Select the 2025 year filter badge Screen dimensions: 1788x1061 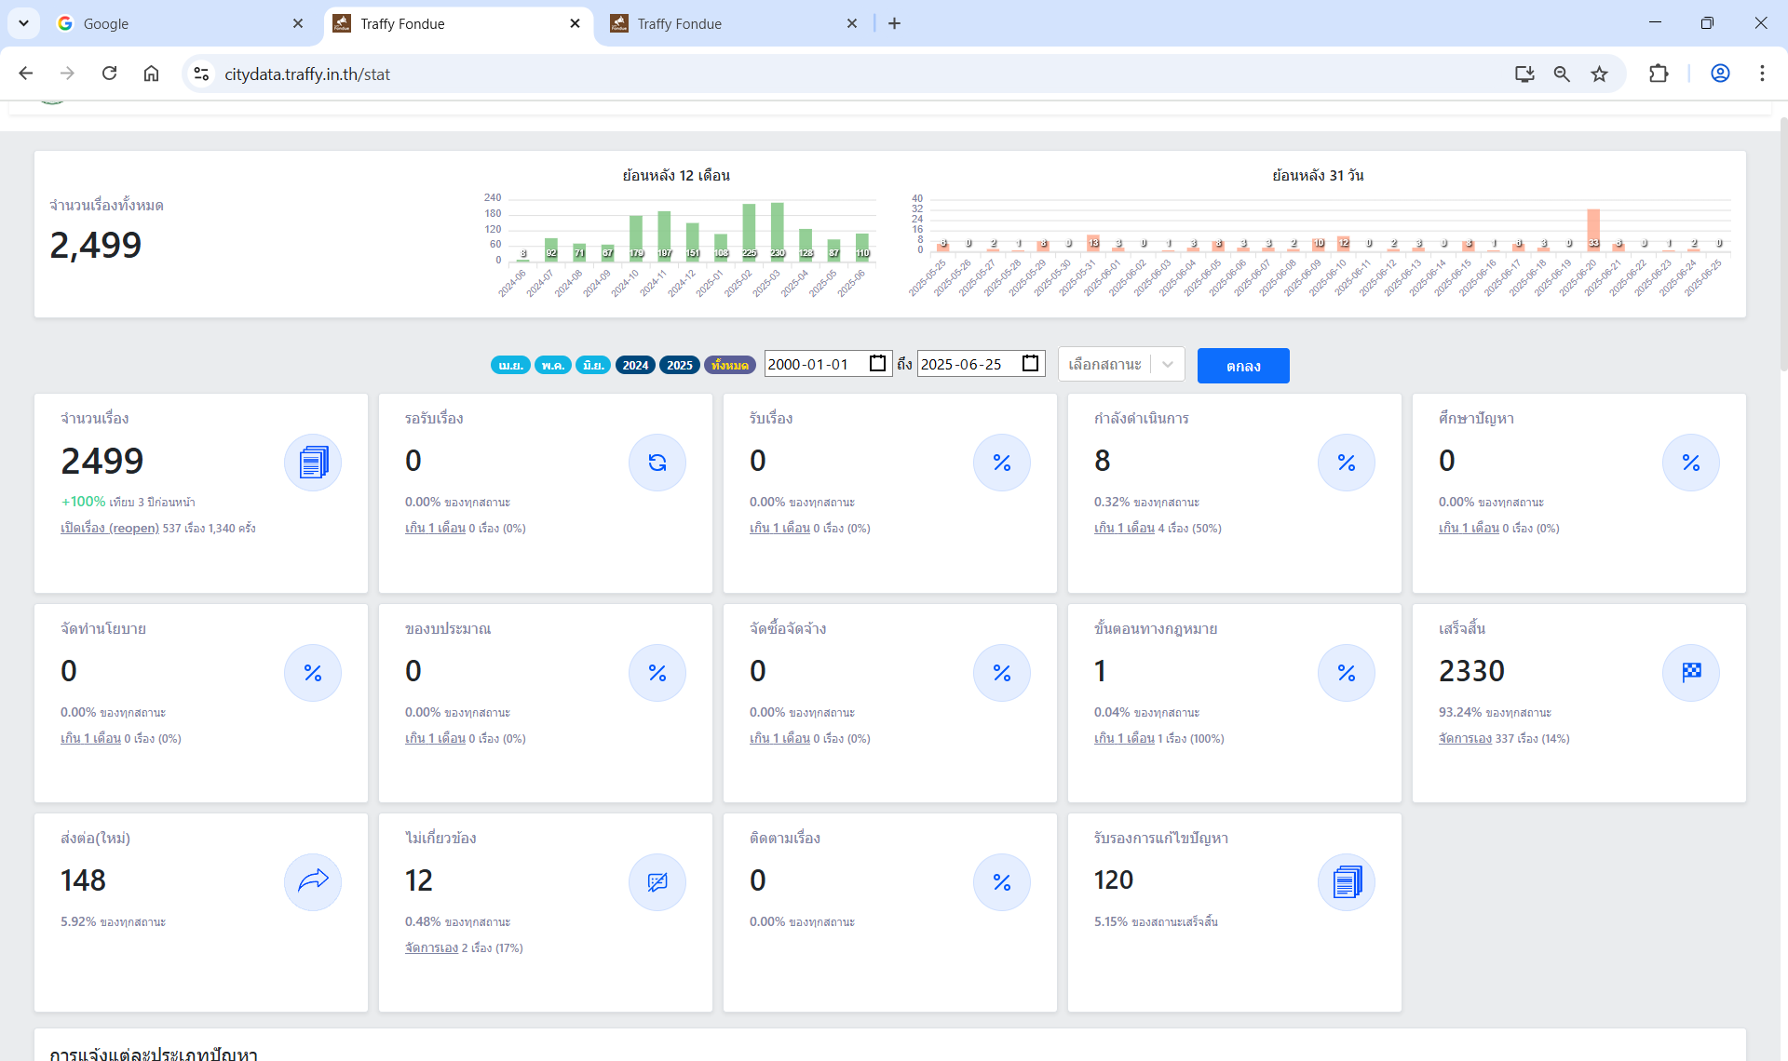pos(680,365)
